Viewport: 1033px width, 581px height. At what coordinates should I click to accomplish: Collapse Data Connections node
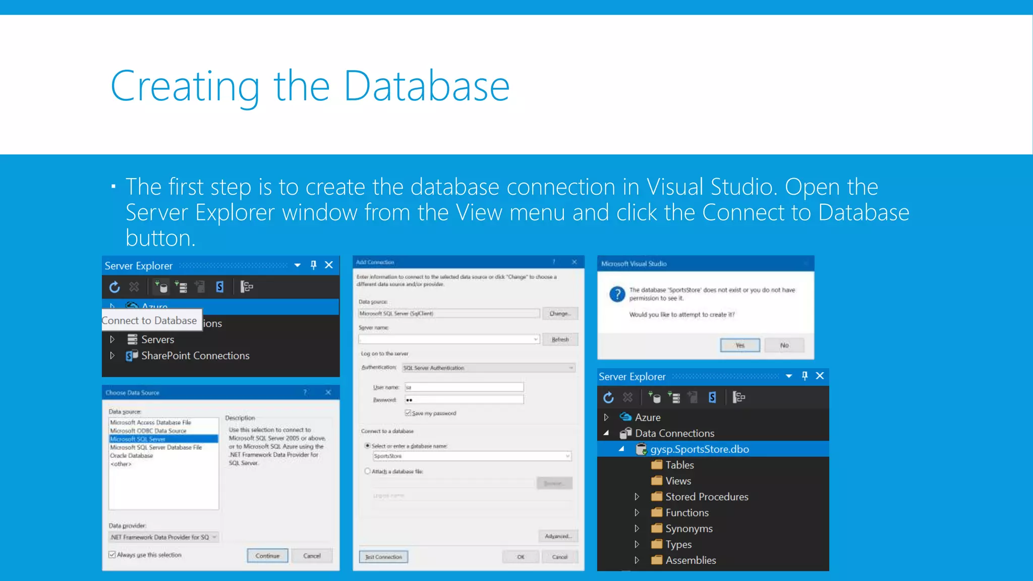606,433
